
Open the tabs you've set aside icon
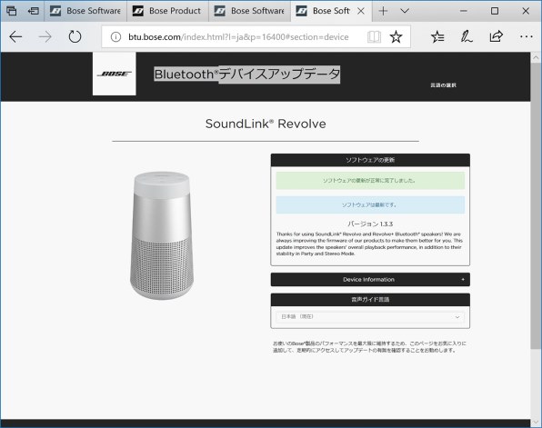11,11
